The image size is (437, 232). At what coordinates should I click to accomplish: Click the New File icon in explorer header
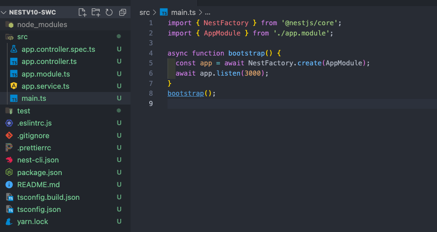82,12
